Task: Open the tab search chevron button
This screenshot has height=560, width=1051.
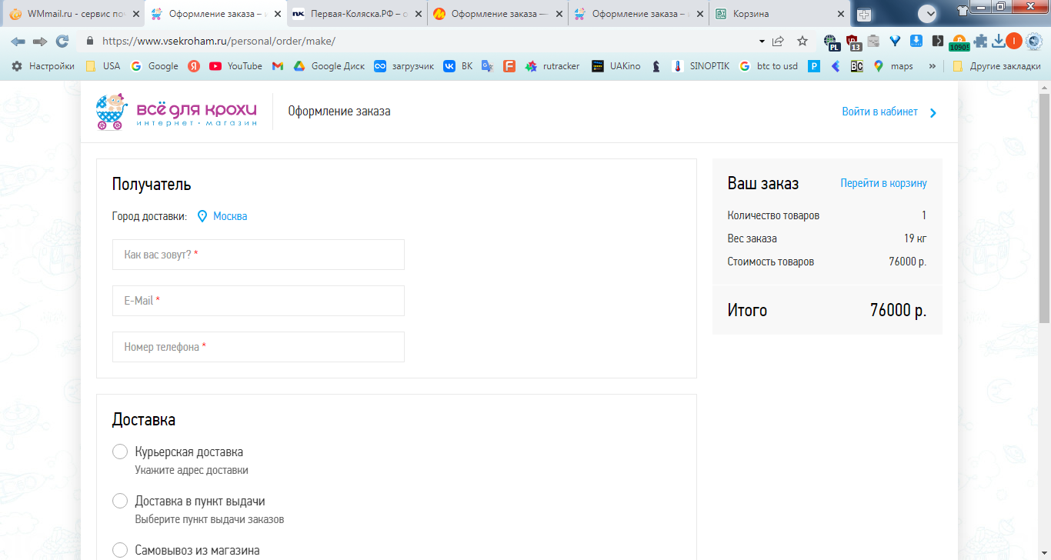Action: [x=927, y=13]
